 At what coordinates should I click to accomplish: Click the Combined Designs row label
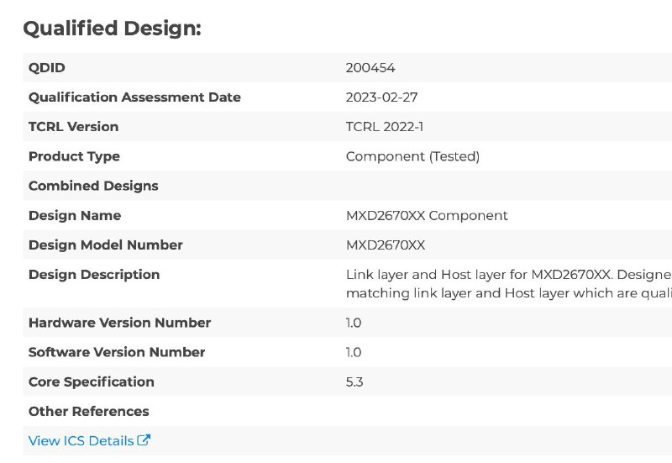pyautogui.click(x=93, y=186)
